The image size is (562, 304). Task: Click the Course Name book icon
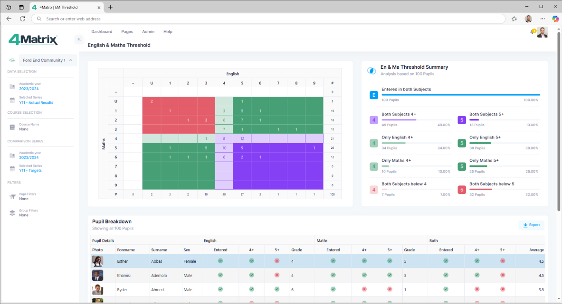click(x=13, y=127)
